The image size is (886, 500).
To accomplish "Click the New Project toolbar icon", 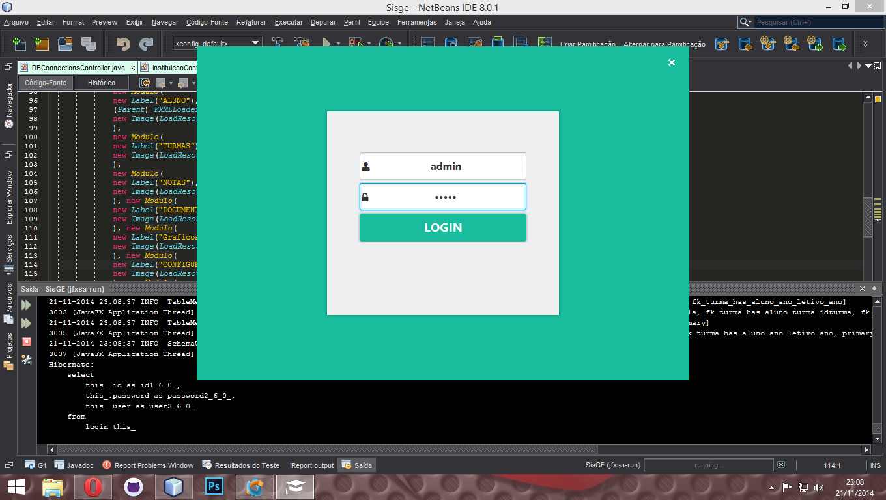I will click(x=42, y=44).
